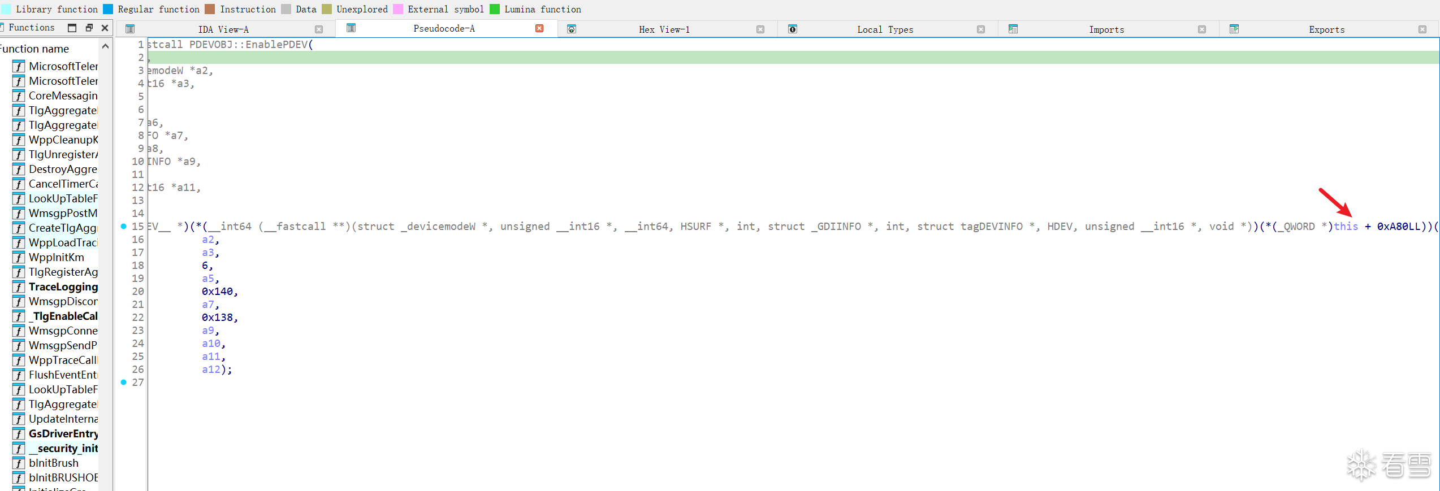Click the function icon beside GsDriverEntry

click(x=19, y=434)
